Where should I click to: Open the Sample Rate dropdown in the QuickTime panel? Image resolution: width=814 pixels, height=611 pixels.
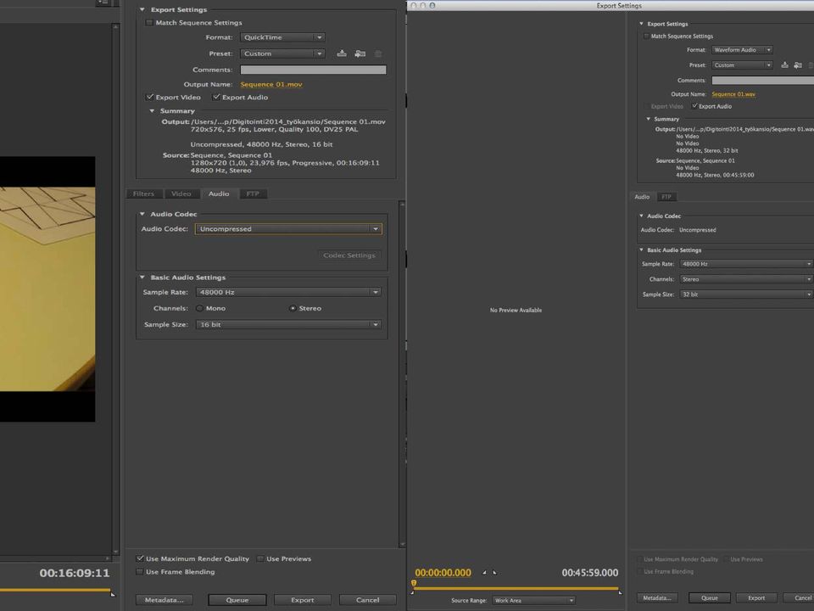(288, 292)
